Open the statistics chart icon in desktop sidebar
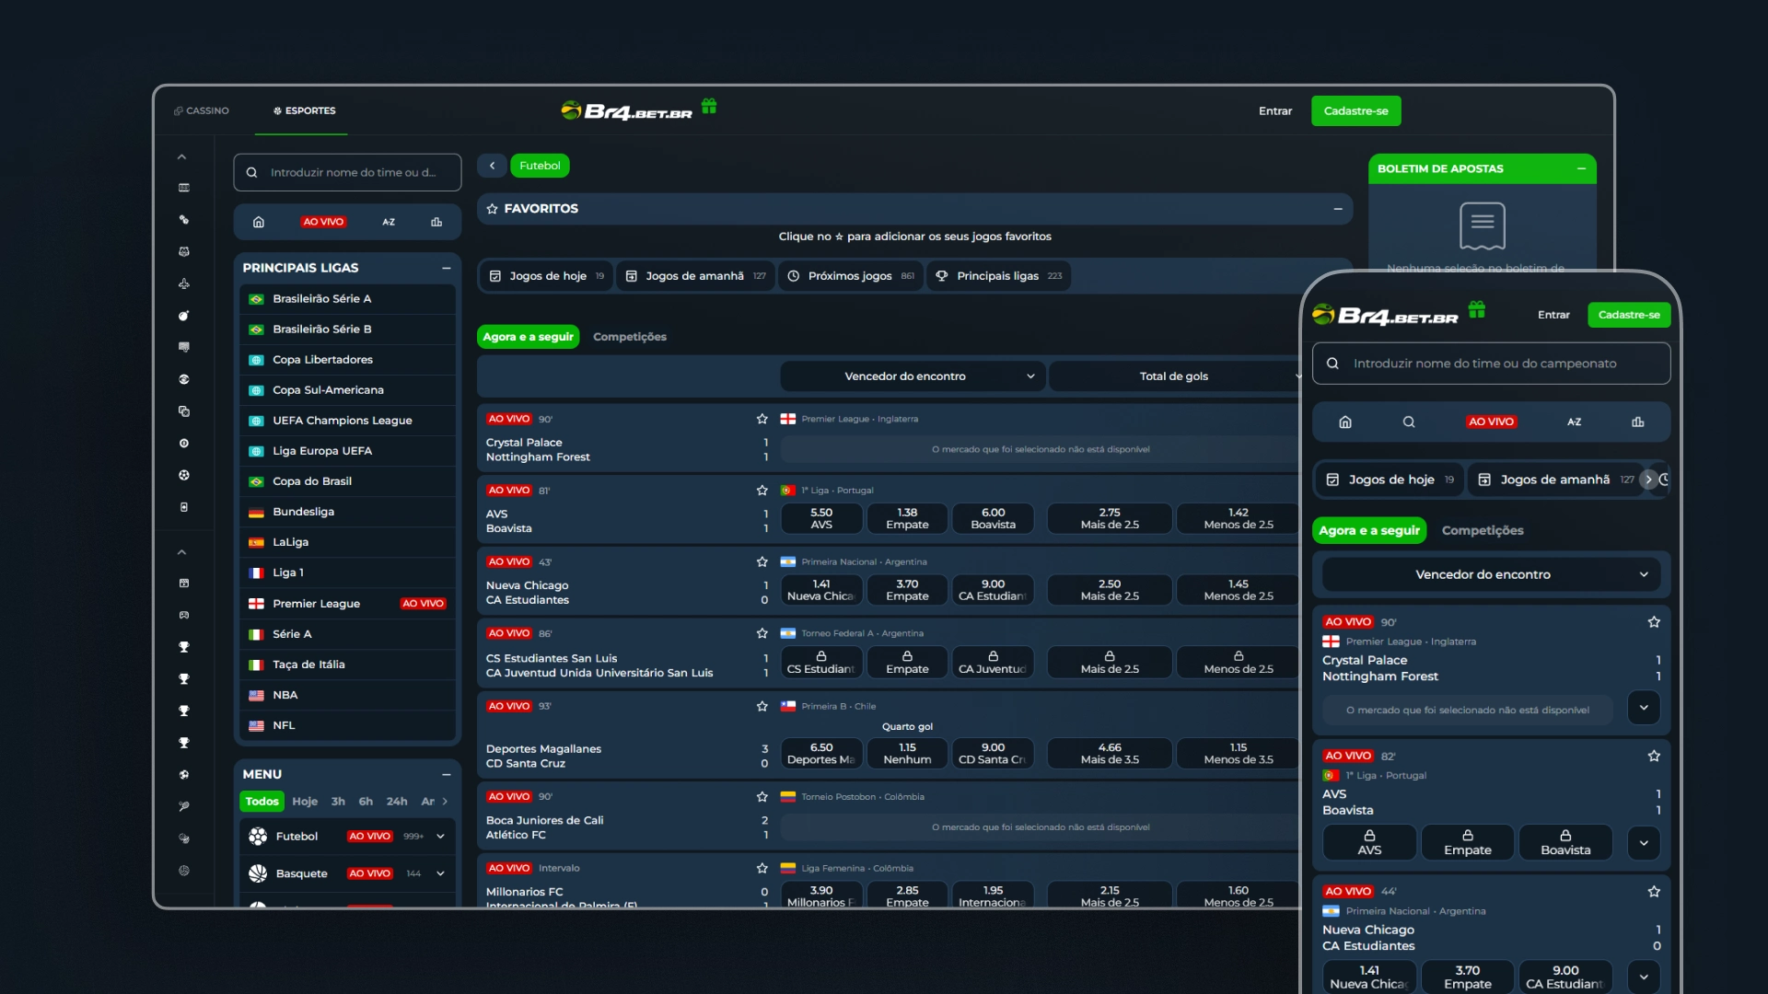 (436, 222)
